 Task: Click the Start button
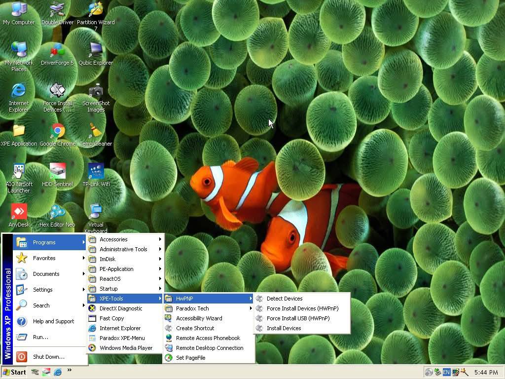(14, 372)
